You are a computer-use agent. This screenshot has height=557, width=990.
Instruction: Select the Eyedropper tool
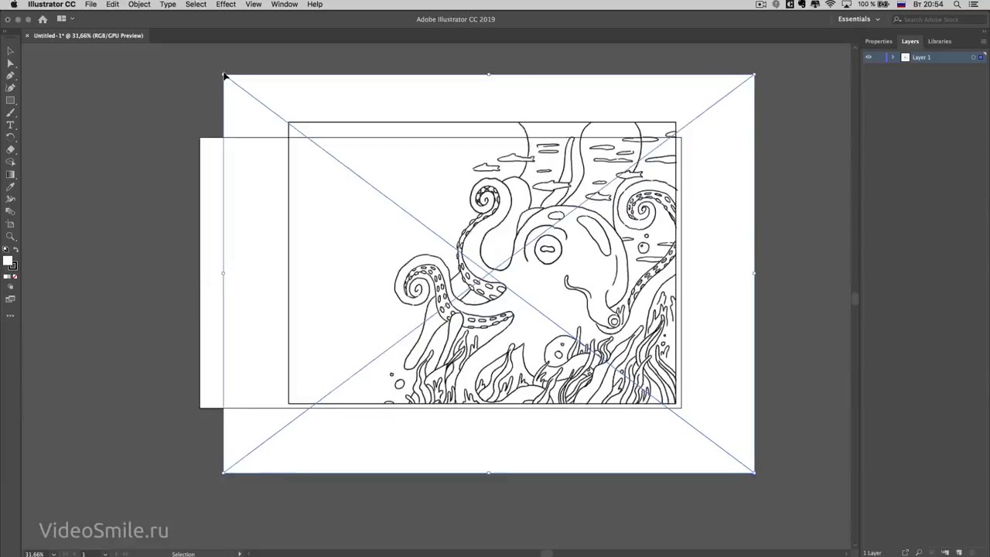[10, 187]
